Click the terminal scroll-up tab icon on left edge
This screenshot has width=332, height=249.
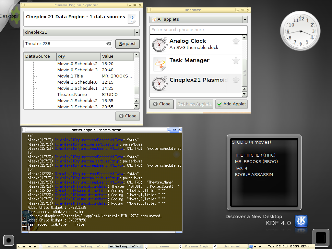click(x=24, y=224)
